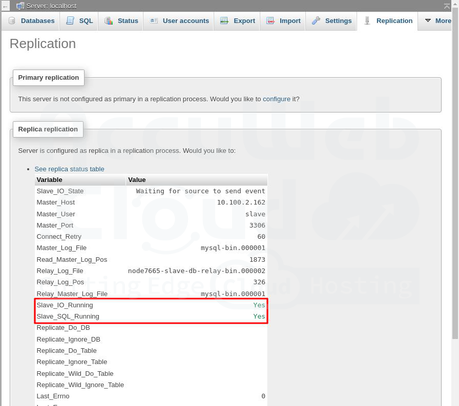459x406 pixels.
Task: Open the Databases tab
Action: point(37,21)
